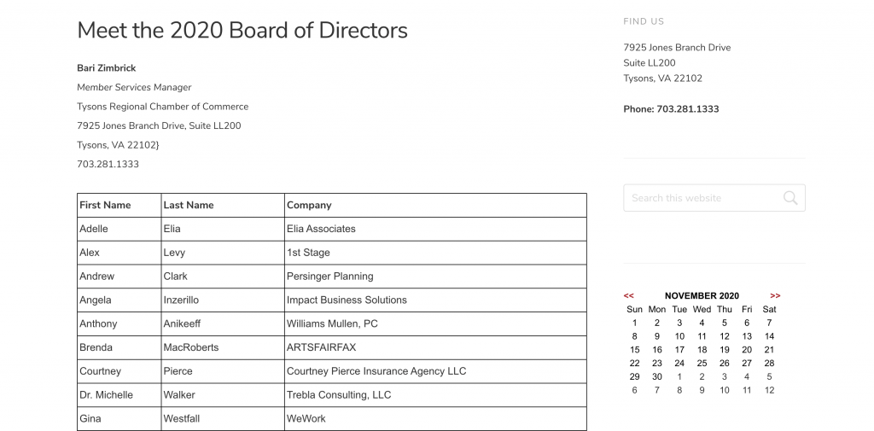Click the 'Clark' last name cell

223,277
